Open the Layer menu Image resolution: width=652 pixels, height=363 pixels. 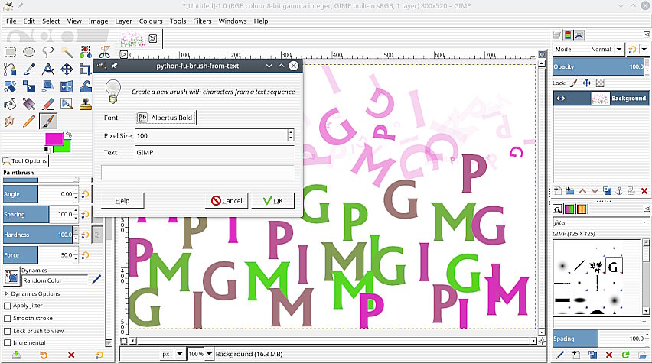pyautogui.click(x=123, y=21)
